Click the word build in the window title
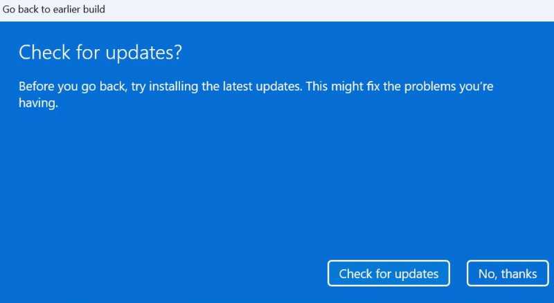Image resolution: width=554 pixels, height=303 pixels. [94, 9]
